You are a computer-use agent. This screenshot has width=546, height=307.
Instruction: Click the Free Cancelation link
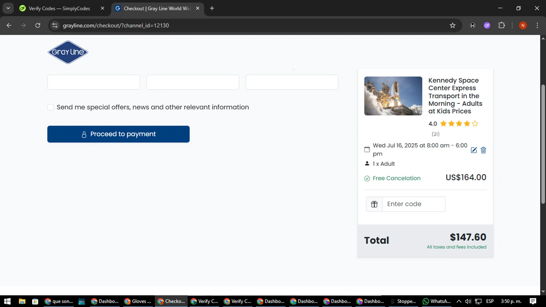pyautogui.click(x=396, y=178)
